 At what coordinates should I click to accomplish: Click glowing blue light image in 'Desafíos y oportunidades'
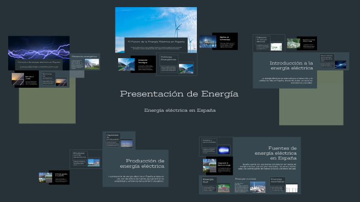pos(223,150)
